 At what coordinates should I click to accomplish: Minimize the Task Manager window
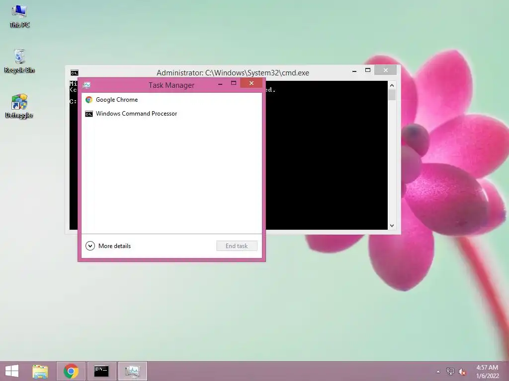point(220,84)
